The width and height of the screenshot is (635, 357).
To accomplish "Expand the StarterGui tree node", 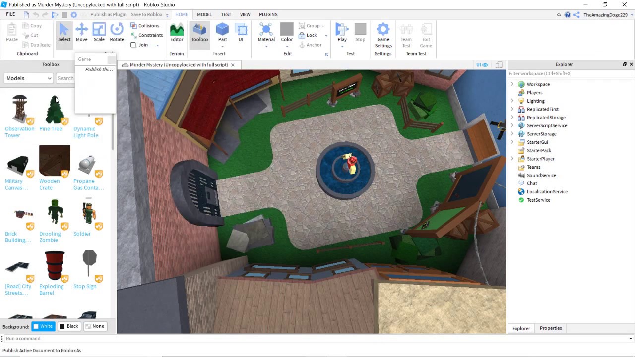I will pyautogui.click(x=512, y=142).
